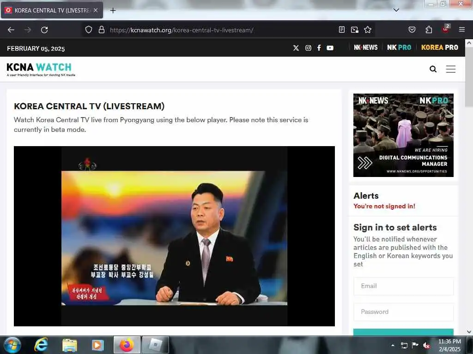Open the Windows Start button
This screenshot has height=354, width=473.
12,345
